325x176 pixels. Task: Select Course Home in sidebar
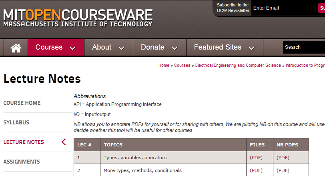tap(22, 103)
